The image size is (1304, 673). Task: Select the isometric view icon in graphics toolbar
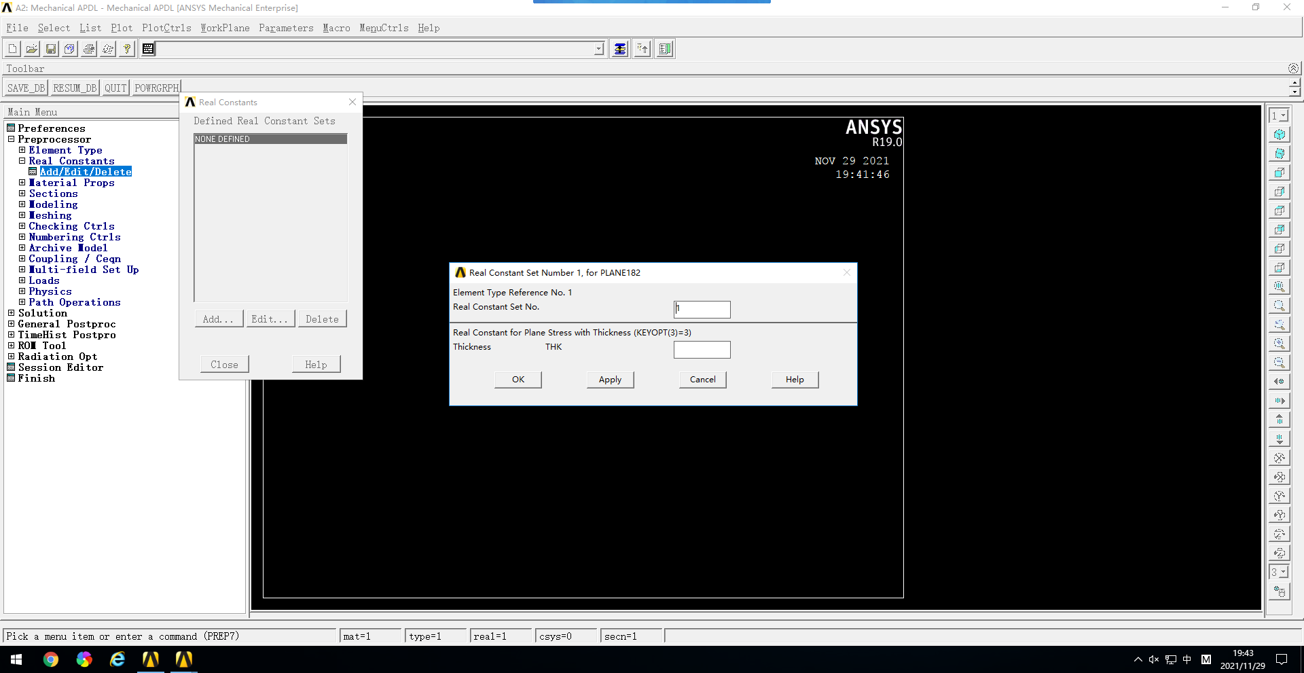pos(1281,133)
